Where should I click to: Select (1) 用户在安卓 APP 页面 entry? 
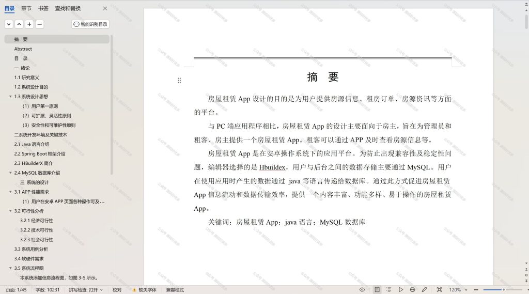(x=64, y=202)
